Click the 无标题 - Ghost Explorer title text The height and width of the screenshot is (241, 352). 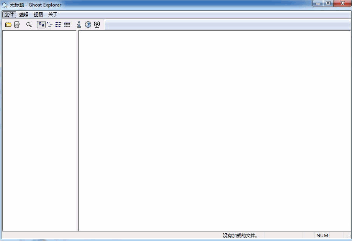pyautogui.click(x=36, y=5)
